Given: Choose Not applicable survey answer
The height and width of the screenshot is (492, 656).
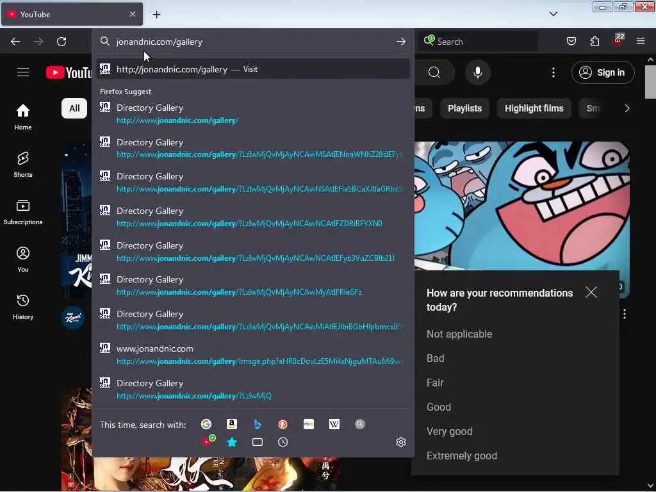Looking at the screenshot, I should [x=459, y=334].
